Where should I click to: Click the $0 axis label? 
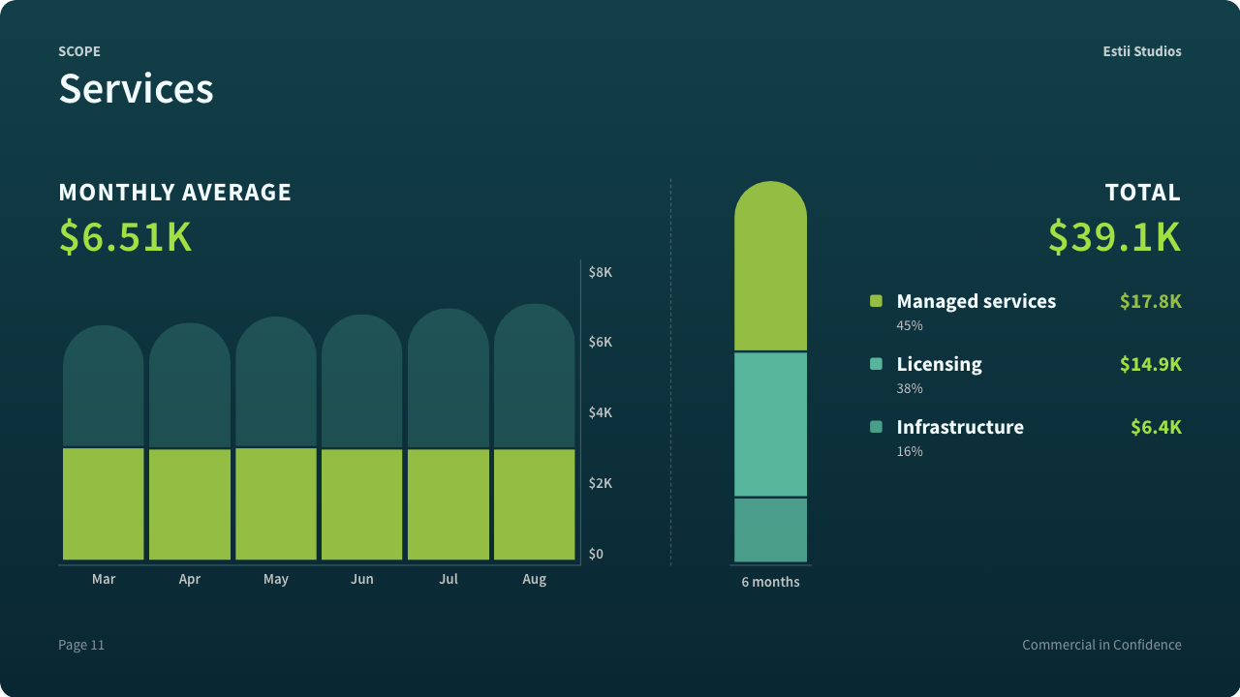[x=596, y=554]
